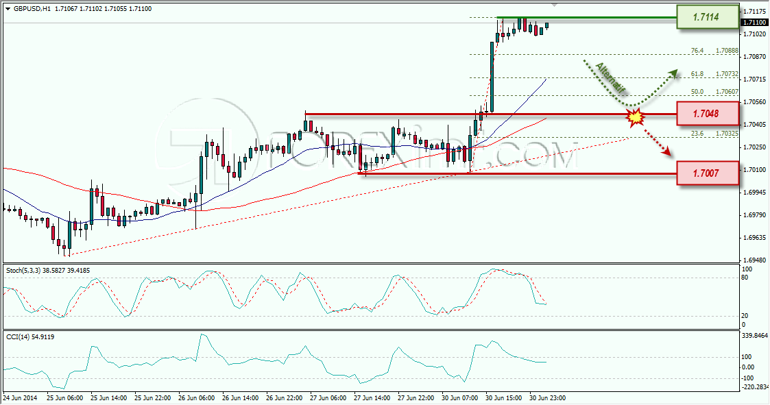Click price axis value 1.70100
This screenshot has width=770, height=405.
tap(756, 169)
